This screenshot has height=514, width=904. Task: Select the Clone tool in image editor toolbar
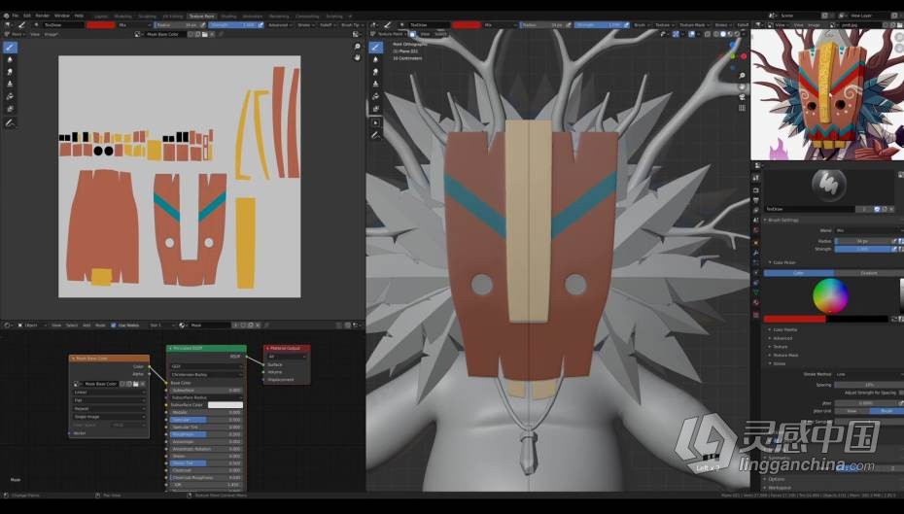click(x=10, y=85)
